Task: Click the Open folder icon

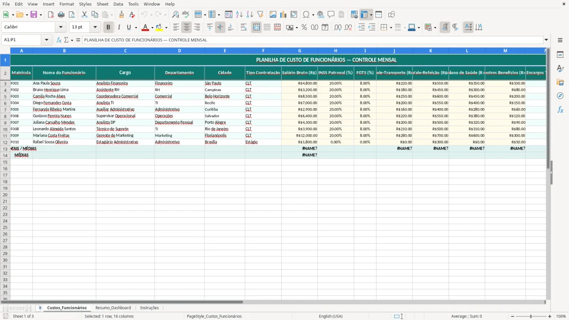Action: 19,15
